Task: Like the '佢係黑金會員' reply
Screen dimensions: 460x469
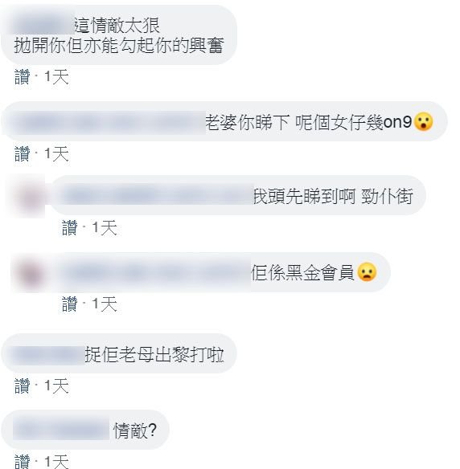Action: point(69,304)
